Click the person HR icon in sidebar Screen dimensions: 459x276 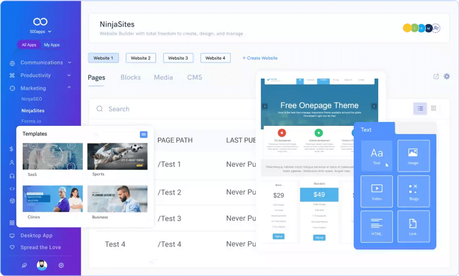tap(11, 163)
